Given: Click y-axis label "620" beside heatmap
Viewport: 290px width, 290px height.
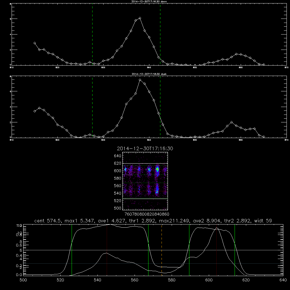Looking at the screenshot, I should [x=118, y=163].
